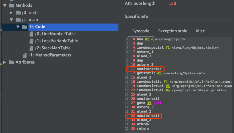This screenshot has width=234, height=133.
Task: Click the <init> method folder icon
Action: 18,12
